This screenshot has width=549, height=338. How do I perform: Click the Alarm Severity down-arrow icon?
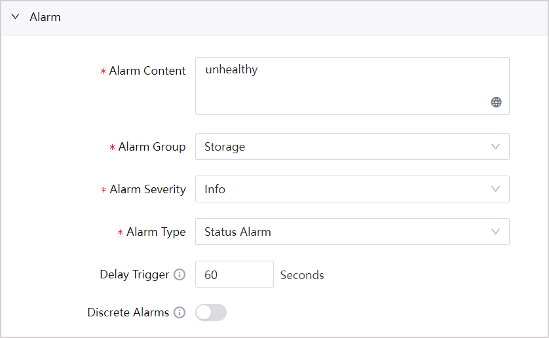click(x=496, y=189)
